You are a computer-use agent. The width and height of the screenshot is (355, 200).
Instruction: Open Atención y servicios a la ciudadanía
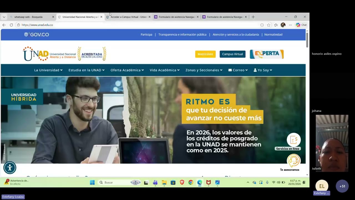coord(236,34)
